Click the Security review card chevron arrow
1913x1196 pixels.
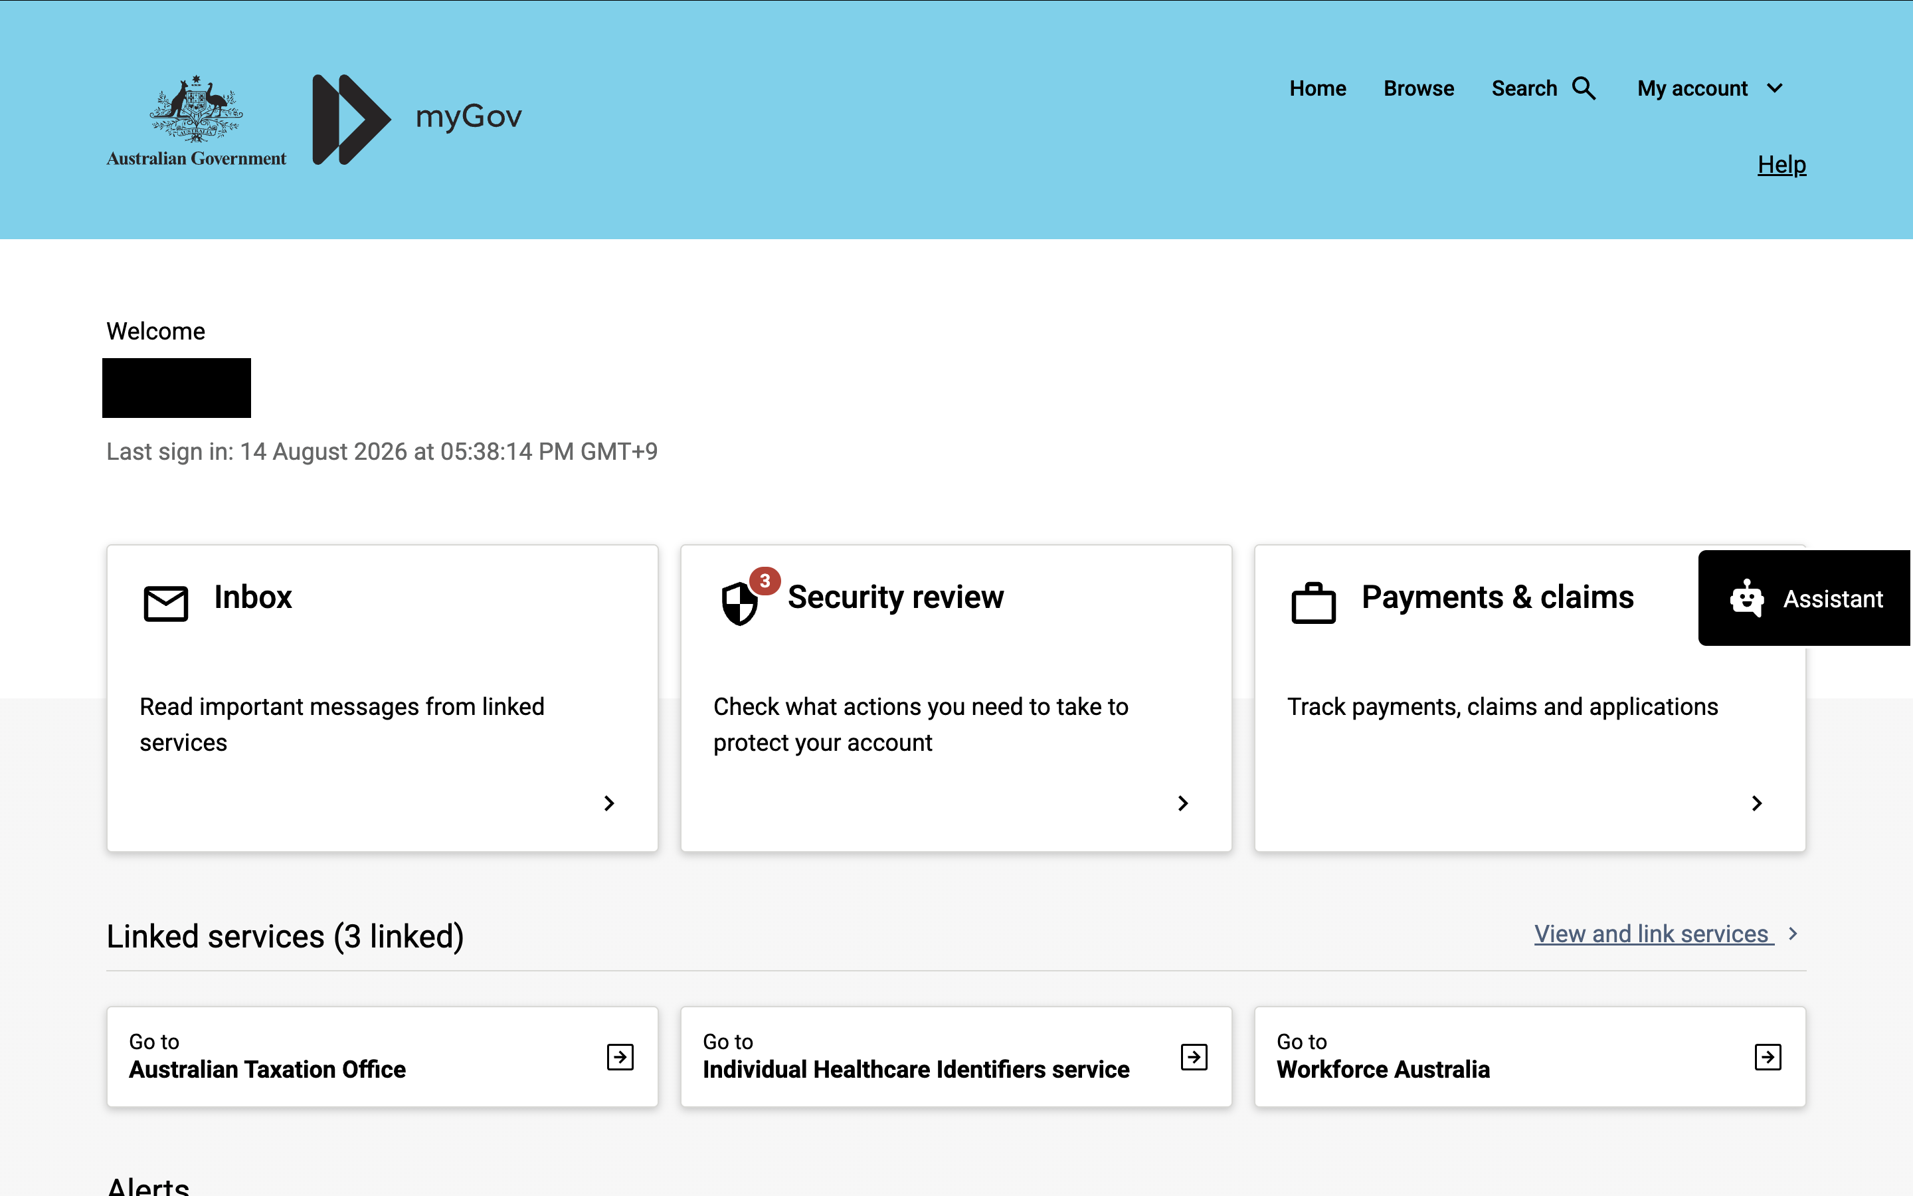click(1182, 804)
